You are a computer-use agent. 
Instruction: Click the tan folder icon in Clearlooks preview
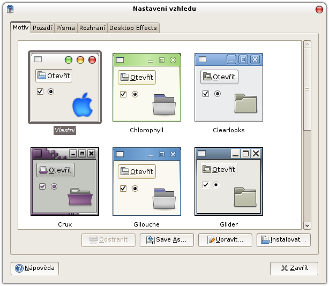246,103
